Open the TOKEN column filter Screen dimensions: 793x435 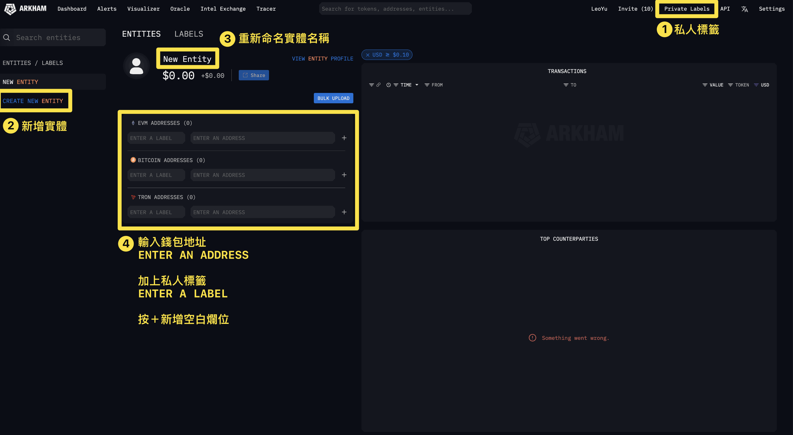(731, 85)
